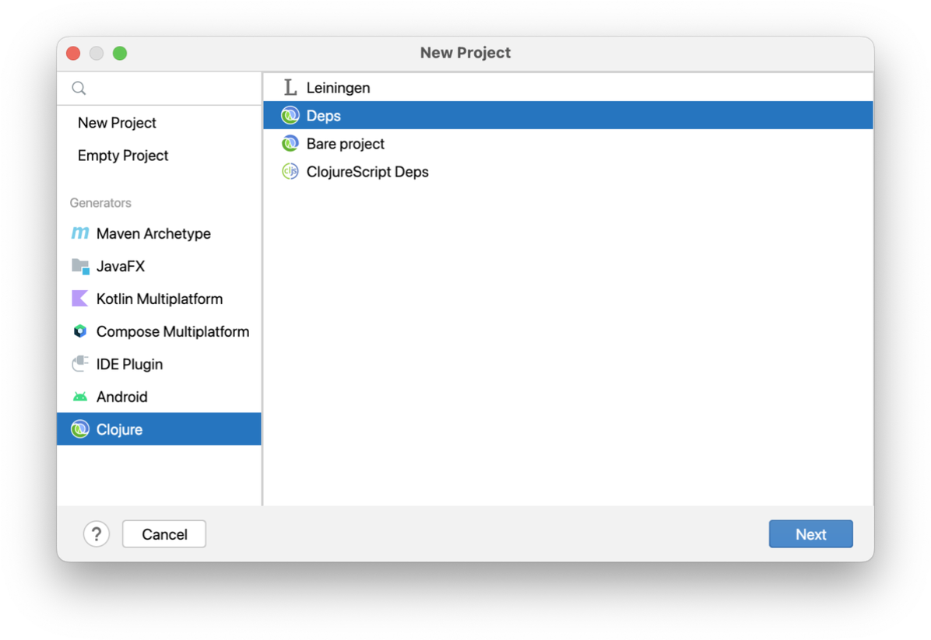Close the dialog with the red window button

[x=74, y=54]
